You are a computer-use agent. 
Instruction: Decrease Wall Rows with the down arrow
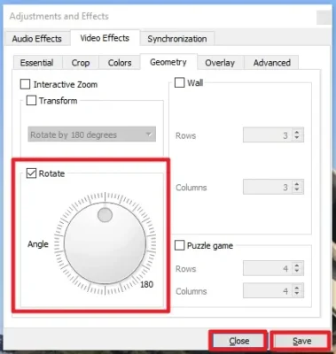pos(297,138)
